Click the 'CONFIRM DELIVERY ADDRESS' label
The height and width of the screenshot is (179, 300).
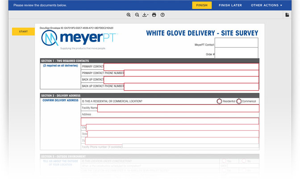click(60, 100)
